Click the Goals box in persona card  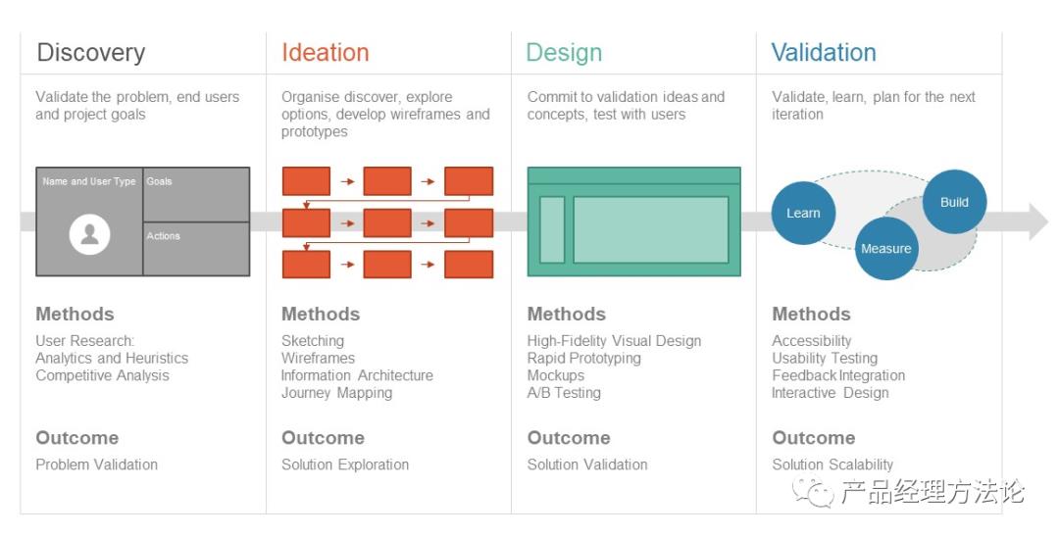click(196, 194)
